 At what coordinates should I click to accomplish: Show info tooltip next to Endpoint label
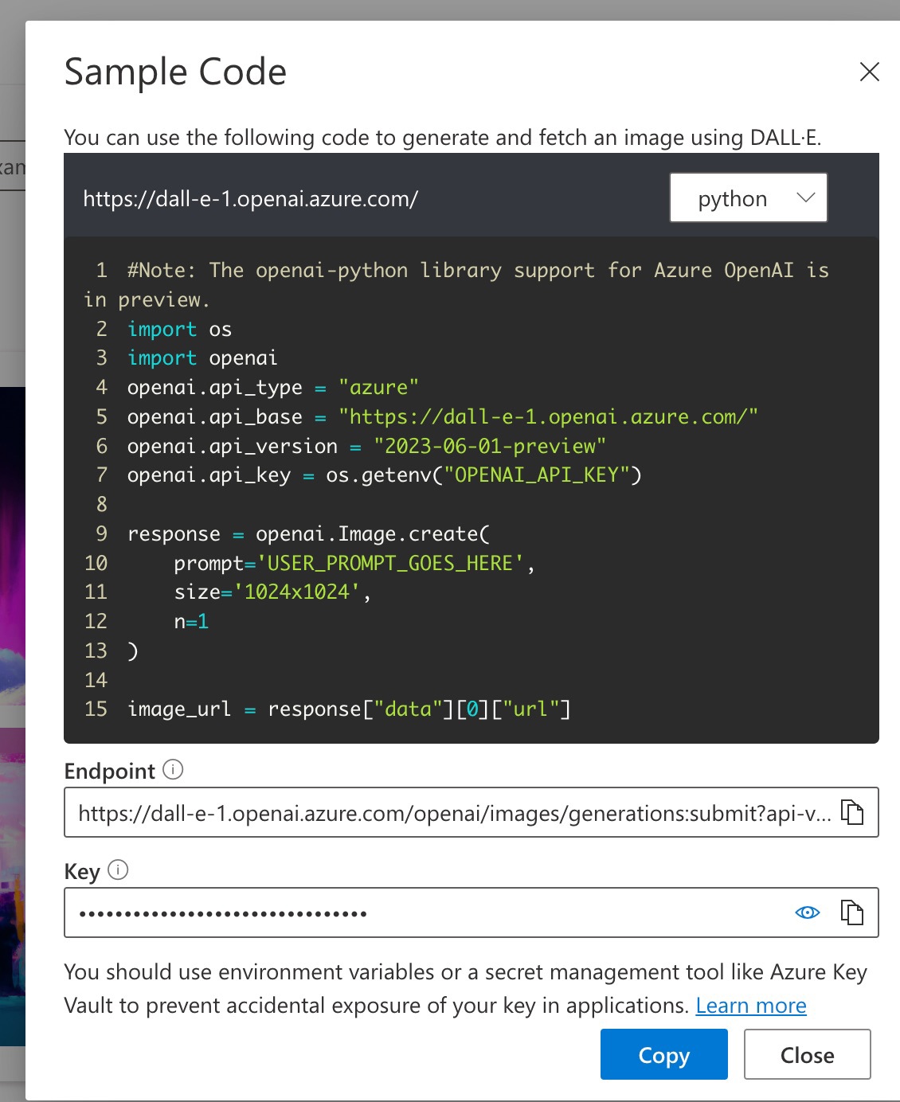[x=173, y=769]
